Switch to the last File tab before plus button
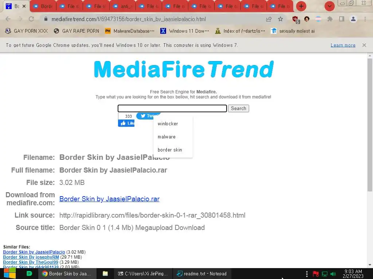373x279 pixels. (280, 7)
